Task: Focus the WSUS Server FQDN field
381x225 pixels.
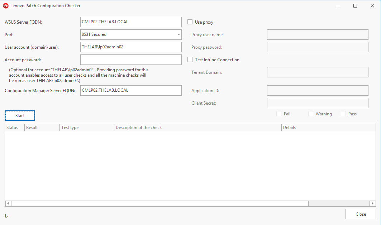Action: tap(131, 22)
